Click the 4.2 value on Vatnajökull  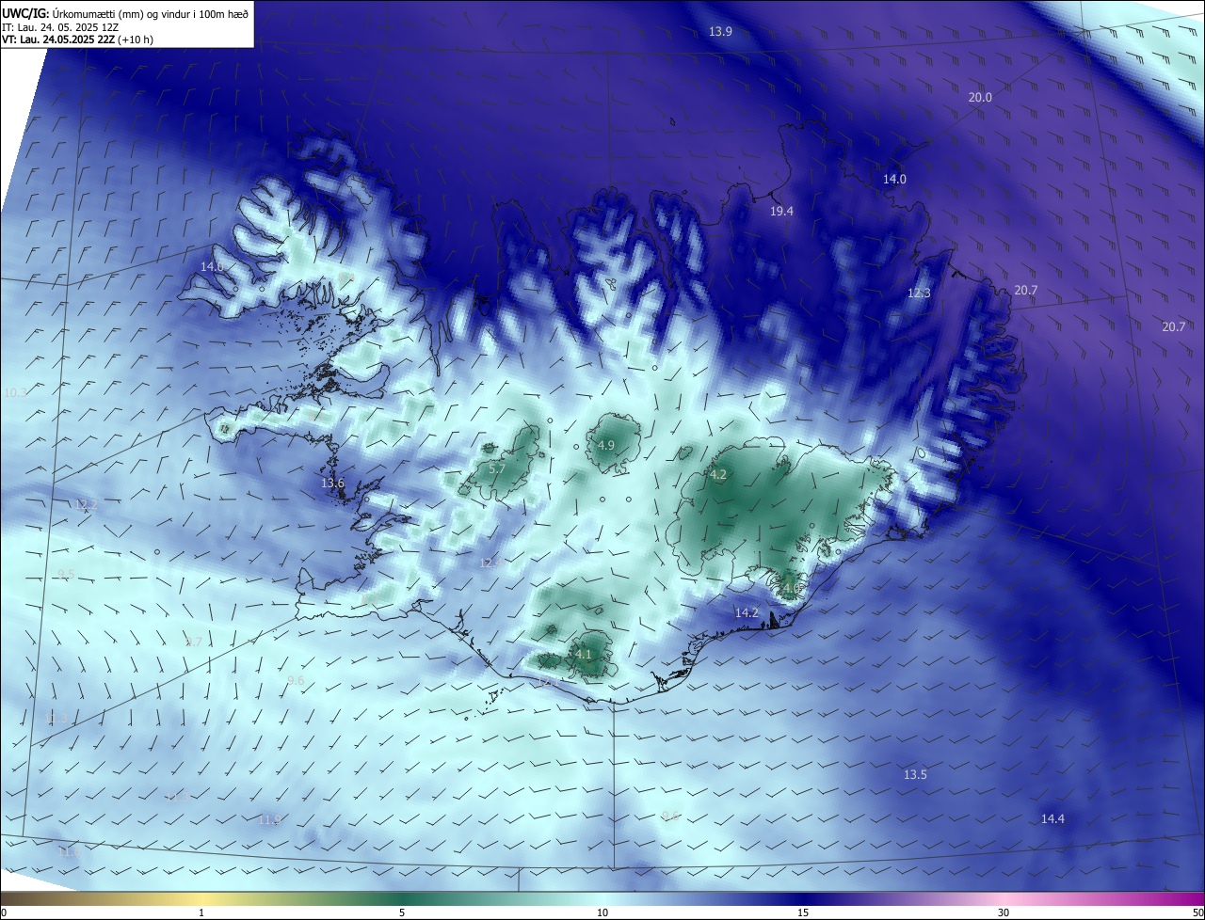click(x=718, y=475)
